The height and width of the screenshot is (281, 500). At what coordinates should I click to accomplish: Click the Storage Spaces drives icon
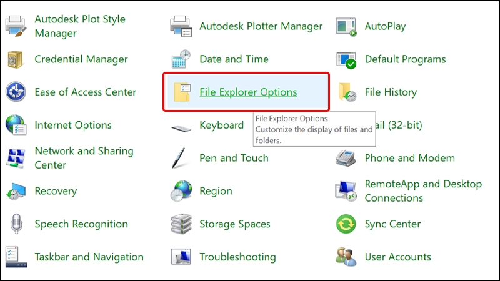pyautogui.click(x=181, y=224)
